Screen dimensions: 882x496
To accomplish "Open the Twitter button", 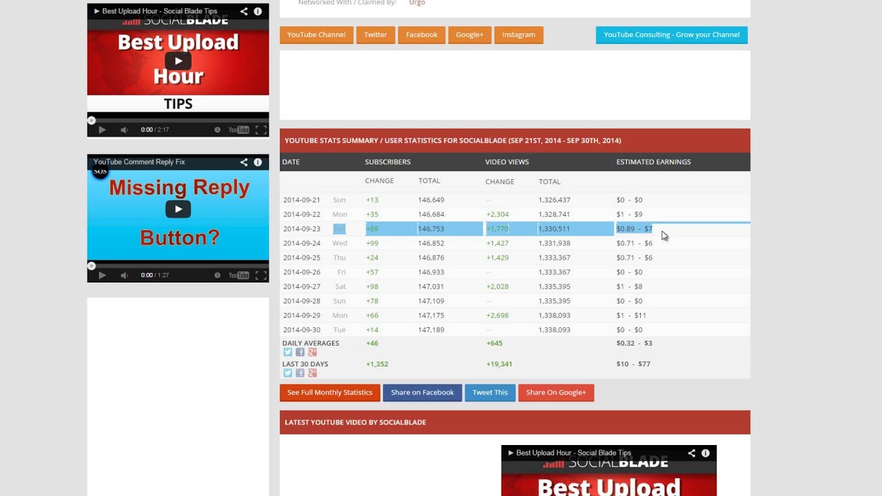I will coord(376,34).
